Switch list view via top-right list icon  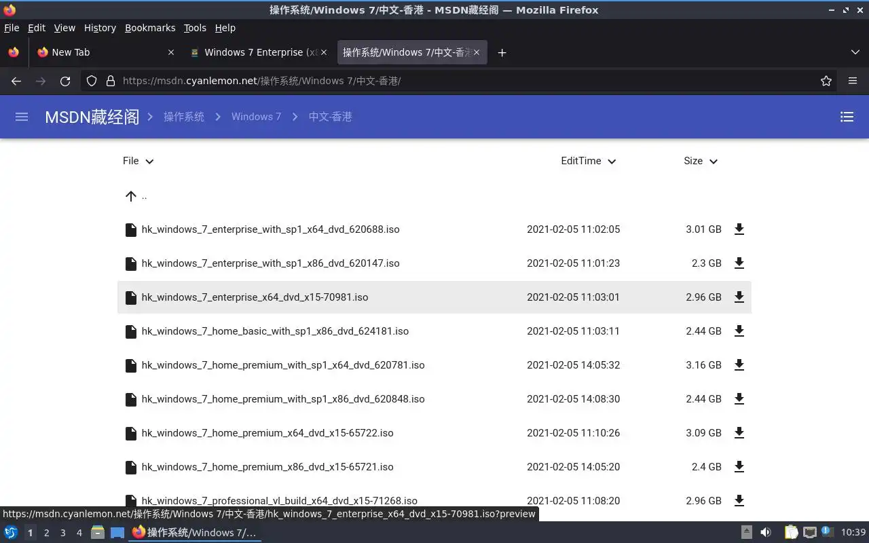(847, 117)
